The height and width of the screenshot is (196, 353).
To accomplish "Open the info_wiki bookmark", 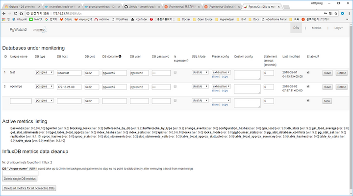I will 20,20.
